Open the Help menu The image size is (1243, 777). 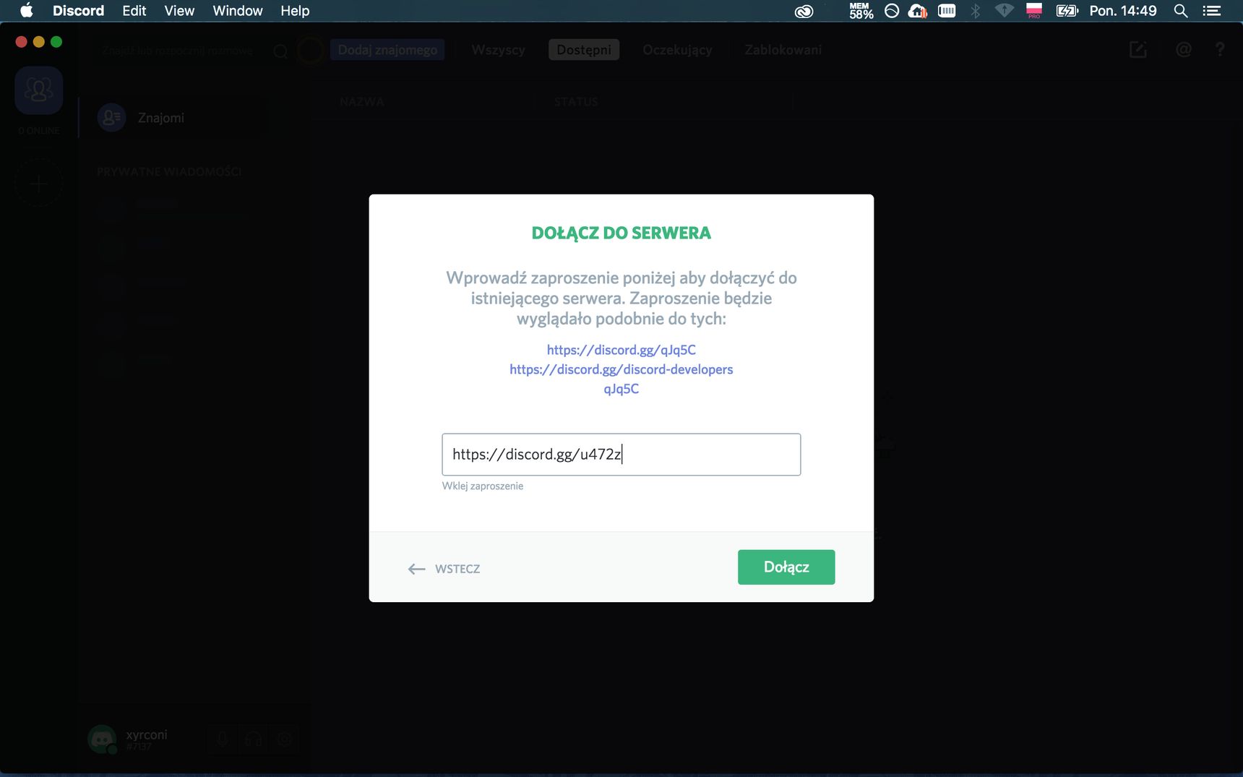click(295, 11)
